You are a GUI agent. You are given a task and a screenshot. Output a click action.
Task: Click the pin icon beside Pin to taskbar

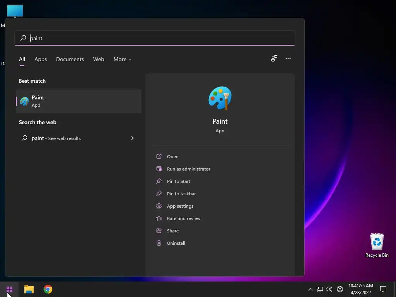point(159,193)
